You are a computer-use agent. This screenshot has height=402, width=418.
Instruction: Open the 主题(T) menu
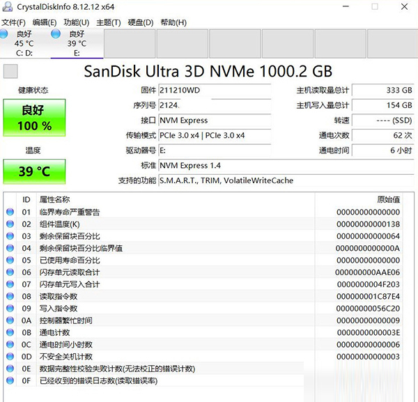click(x=108, y=22)
